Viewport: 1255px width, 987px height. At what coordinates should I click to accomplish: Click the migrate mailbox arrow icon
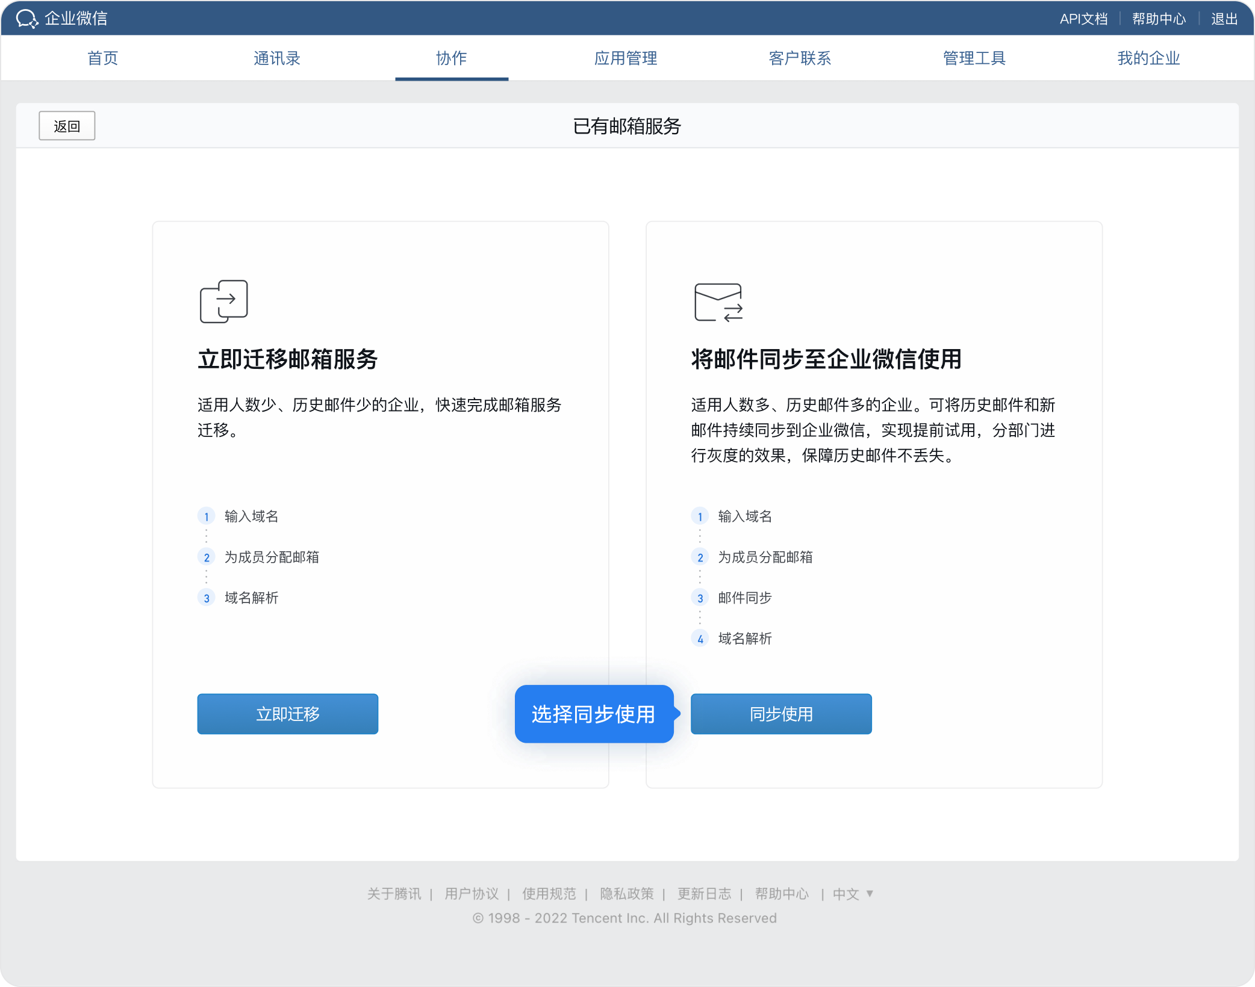pos(223,301)
